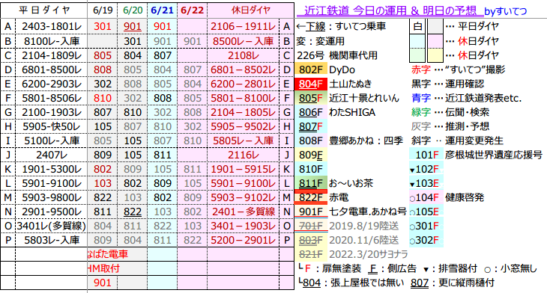Image resolution: width=547 pixels, height=293 pixels.
Task: Click underlined 822 in row N under 6/20
Action: pyautogui.click(x=133, y=212)
